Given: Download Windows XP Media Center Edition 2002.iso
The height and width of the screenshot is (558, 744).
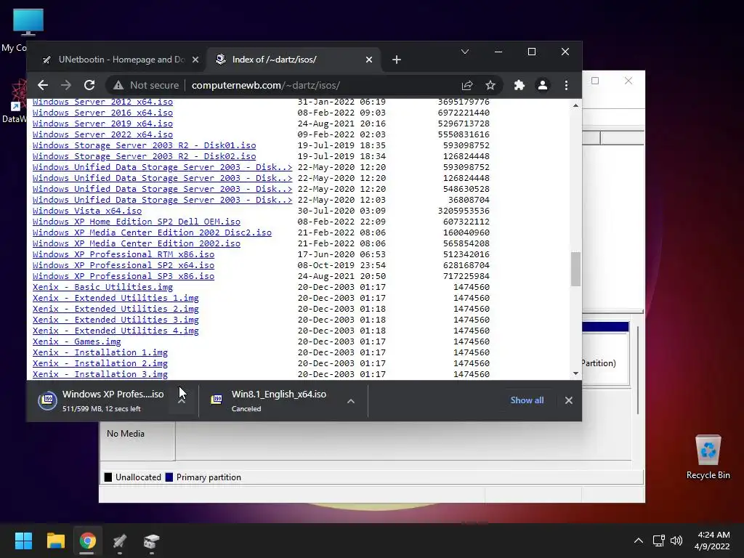Looking at the screenshot, I should [136, 244].
